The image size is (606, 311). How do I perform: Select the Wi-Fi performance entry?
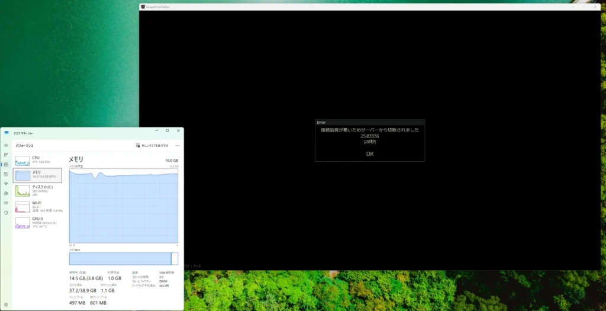37,206
